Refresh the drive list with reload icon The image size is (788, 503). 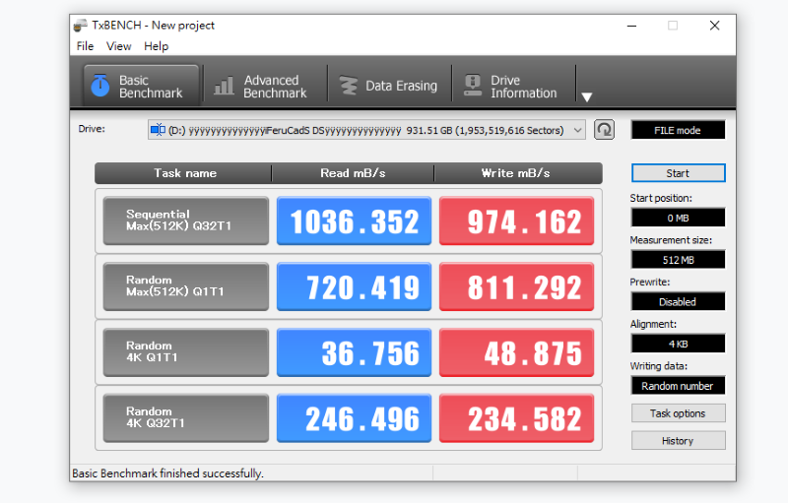[604, 130]
